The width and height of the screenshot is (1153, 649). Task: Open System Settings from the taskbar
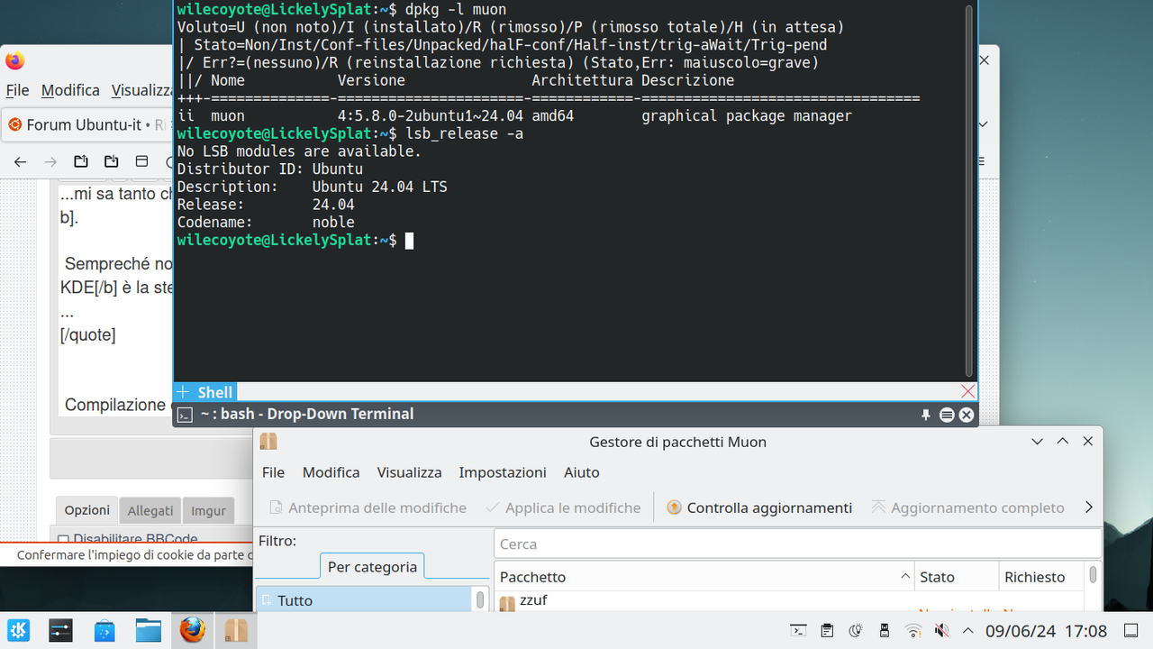(x=61, y=630)
